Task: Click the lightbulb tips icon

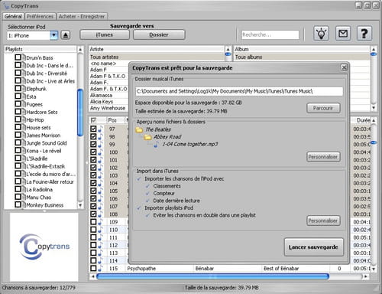Action: pos(321,34)
